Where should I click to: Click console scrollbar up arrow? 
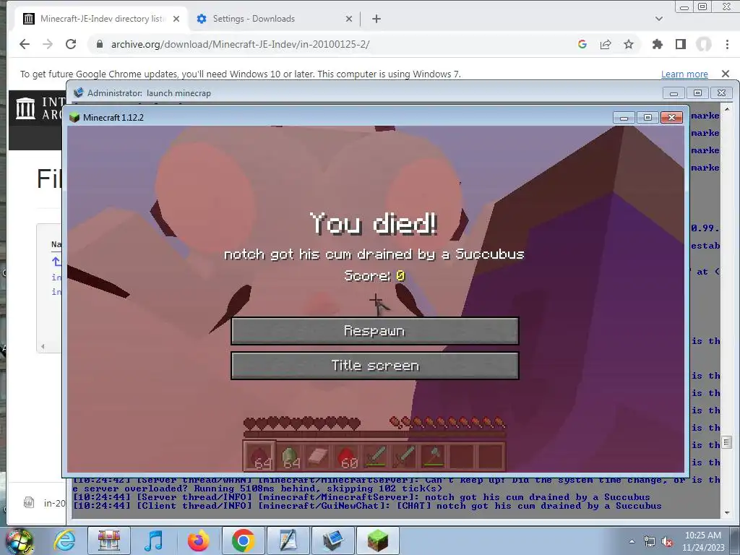point(727,110)
